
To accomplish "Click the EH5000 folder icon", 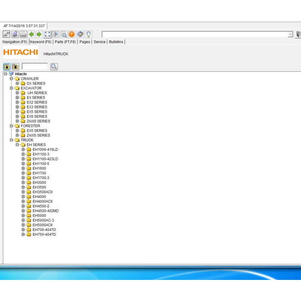I will coord(29,216).
